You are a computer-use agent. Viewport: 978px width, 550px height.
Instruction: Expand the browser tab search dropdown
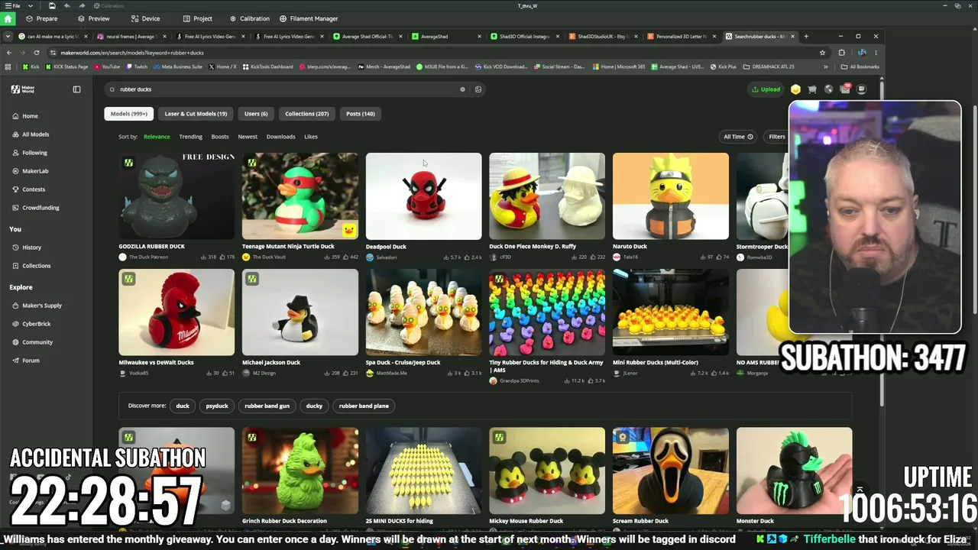tap(8, 36)
